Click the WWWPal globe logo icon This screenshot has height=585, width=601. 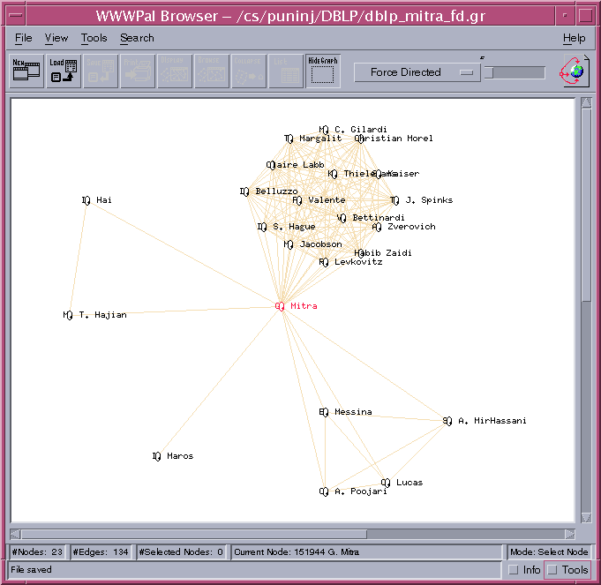pyautogui.click(x=574, y=71)
